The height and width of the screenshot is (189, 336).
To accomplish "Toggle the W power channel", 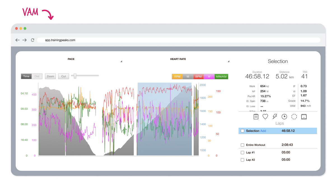I will point(209,76).
